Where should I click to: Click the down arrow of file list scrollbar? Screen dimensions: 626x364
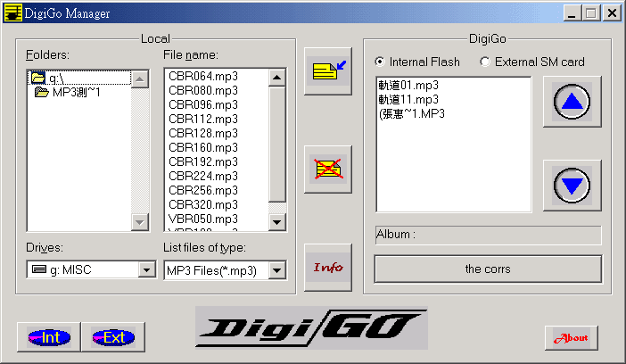click(x=277, y=222)
